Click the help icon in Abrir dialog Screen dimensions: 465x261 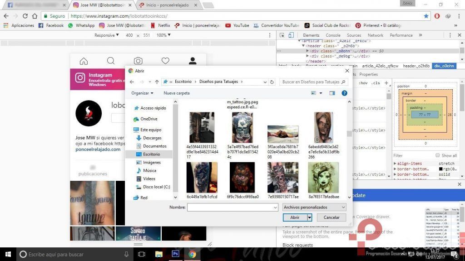pos(344,93)
